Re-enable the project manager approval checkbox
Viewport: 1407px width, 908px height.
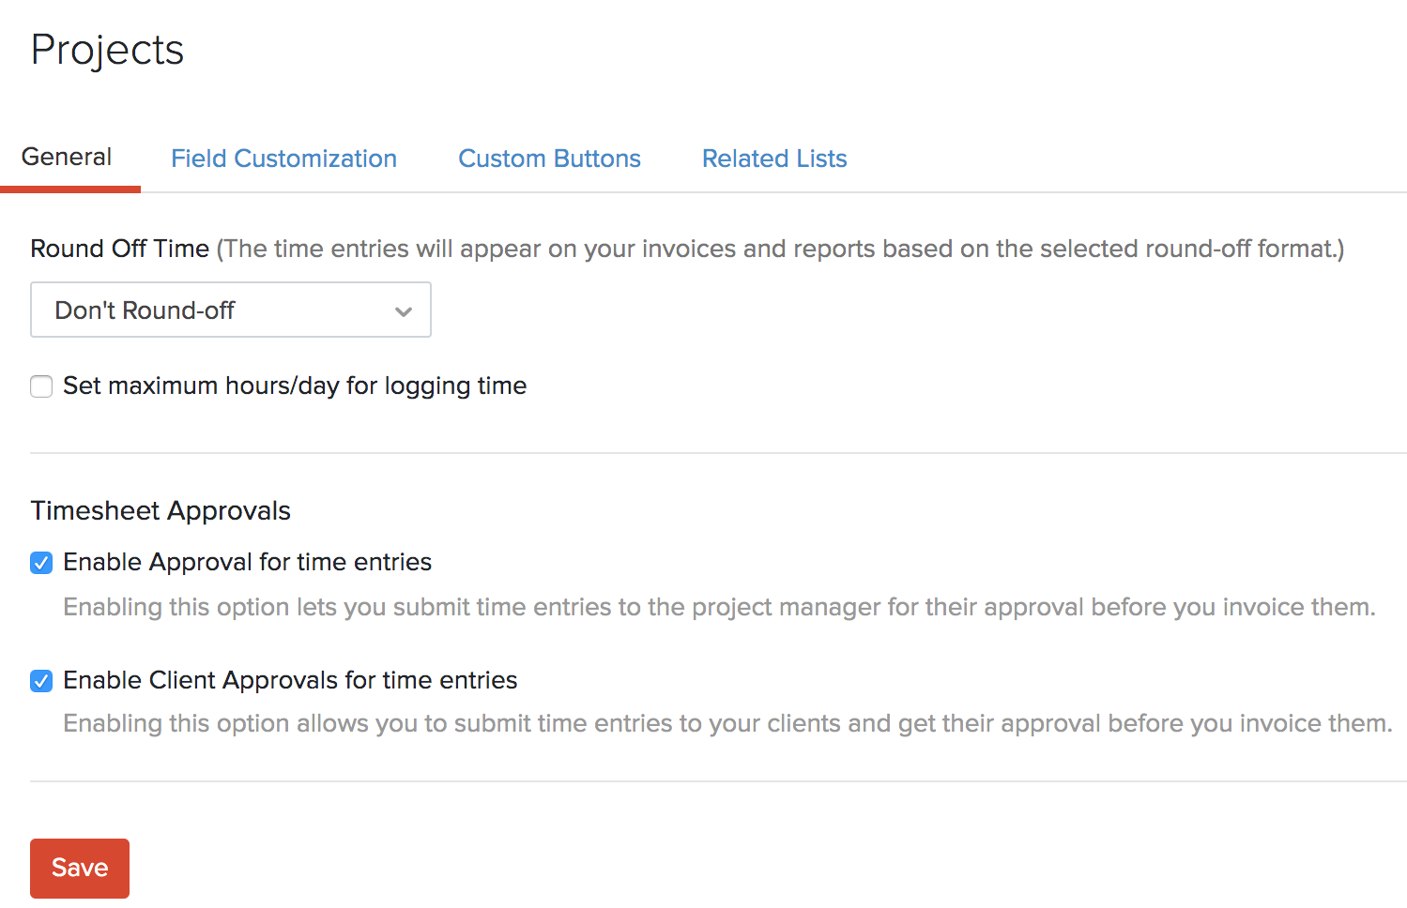click(x=41, y=562)
